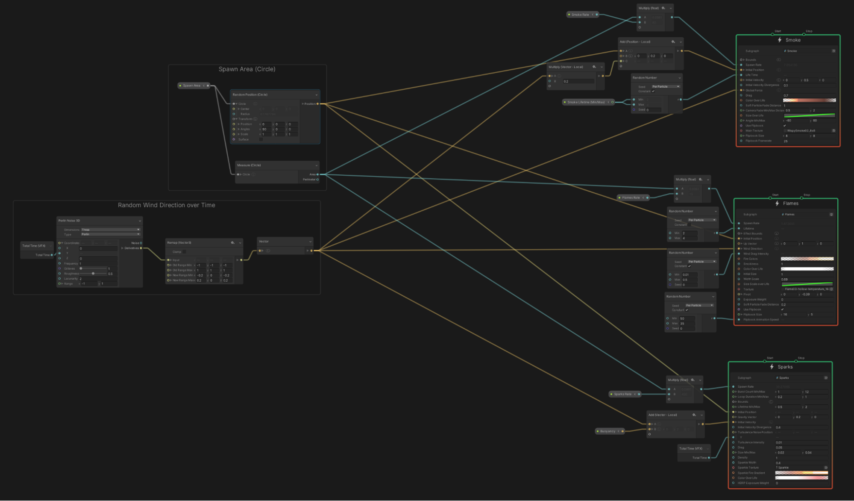Click the Smoke subgraph object picker icon

pyautogui.click(x=833, y=51)
